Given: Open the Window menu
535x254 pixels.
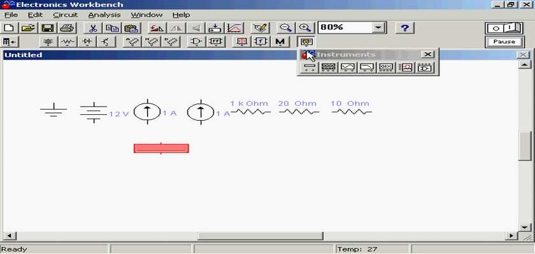Looking at the screenshot, I should coord(146,15).
